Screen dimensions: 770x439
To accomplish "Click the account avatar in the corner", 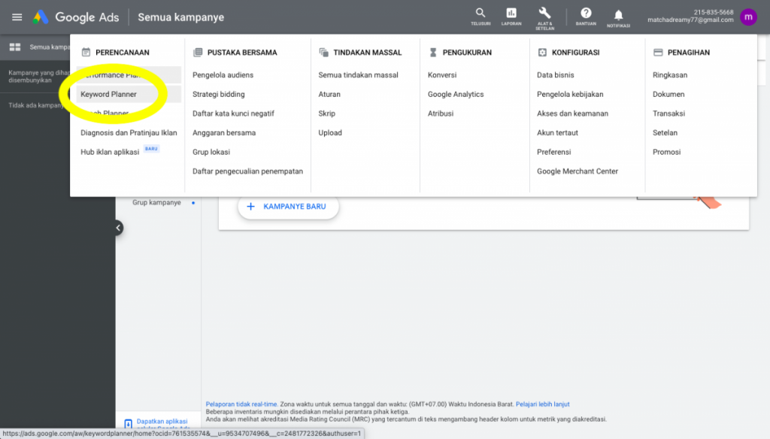I will click(x=748, y=17).
